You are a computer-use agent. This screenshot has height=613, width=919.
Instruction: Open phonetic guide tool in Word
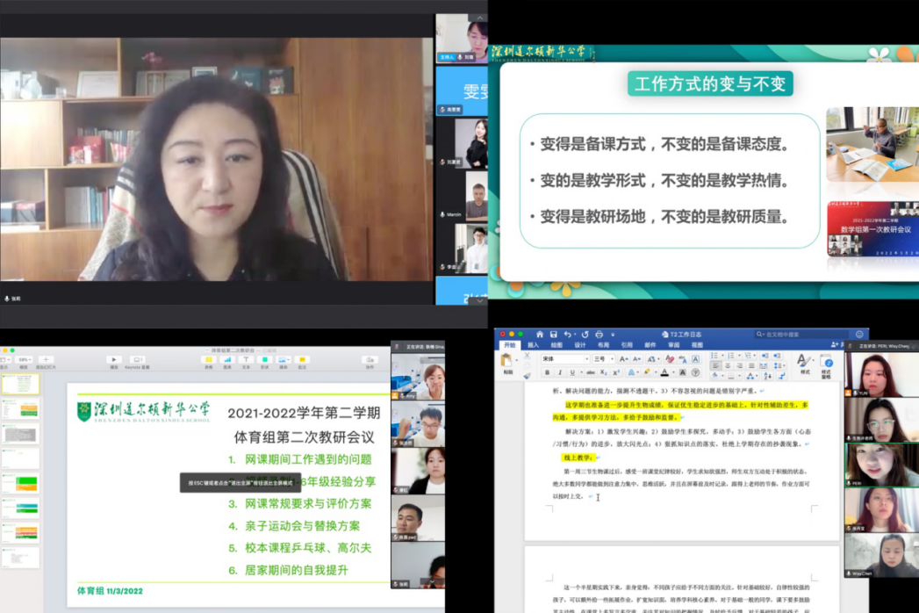tap(683, 359)
